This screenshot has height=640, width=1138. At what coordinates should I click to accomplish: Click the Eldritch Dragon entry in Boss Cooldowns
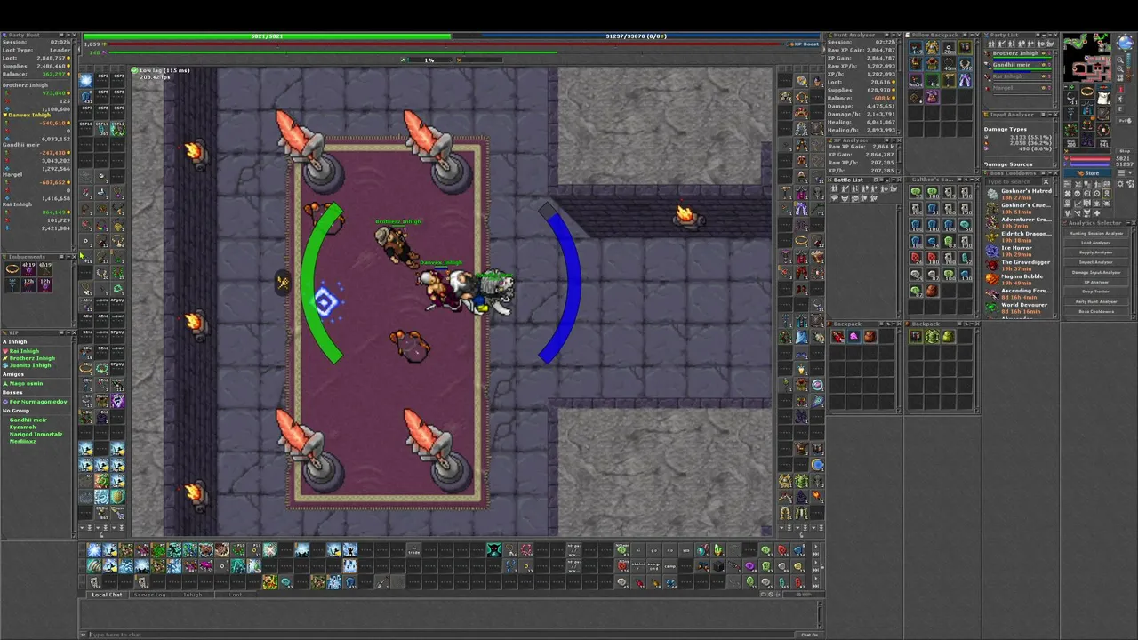tap(1020, 236)
